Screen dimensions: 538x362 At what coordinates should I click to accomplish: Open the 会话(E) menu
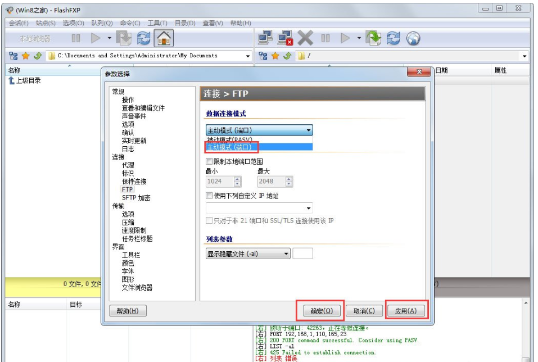click(x=19, y=23)
